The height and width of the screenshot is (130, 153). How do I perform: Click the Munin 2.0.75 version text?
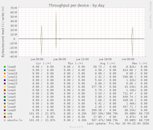(76, 127)
